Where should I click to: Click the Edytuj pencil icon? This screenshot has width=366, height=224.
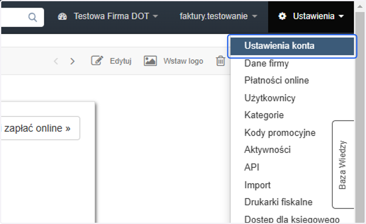pyautogui.click(x=98, y=61)
